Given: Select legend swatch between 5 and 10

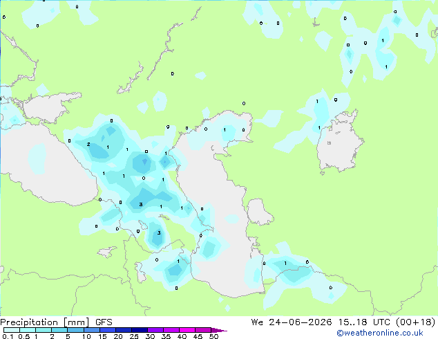Looking at the screenshot, I should 75,330.
